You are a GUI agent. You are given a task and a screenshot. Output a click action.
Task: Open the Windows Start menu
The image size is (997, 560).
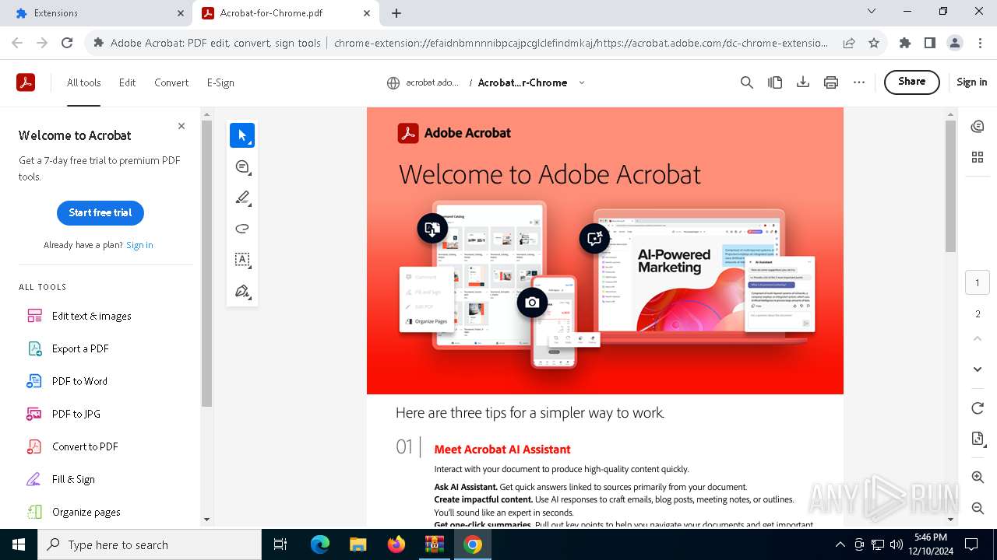pyautogui.click(x=19, y=544)
